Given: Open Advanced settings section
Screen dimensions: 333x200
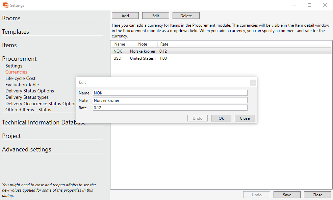Looking at the screenshot, I should 27,149.
